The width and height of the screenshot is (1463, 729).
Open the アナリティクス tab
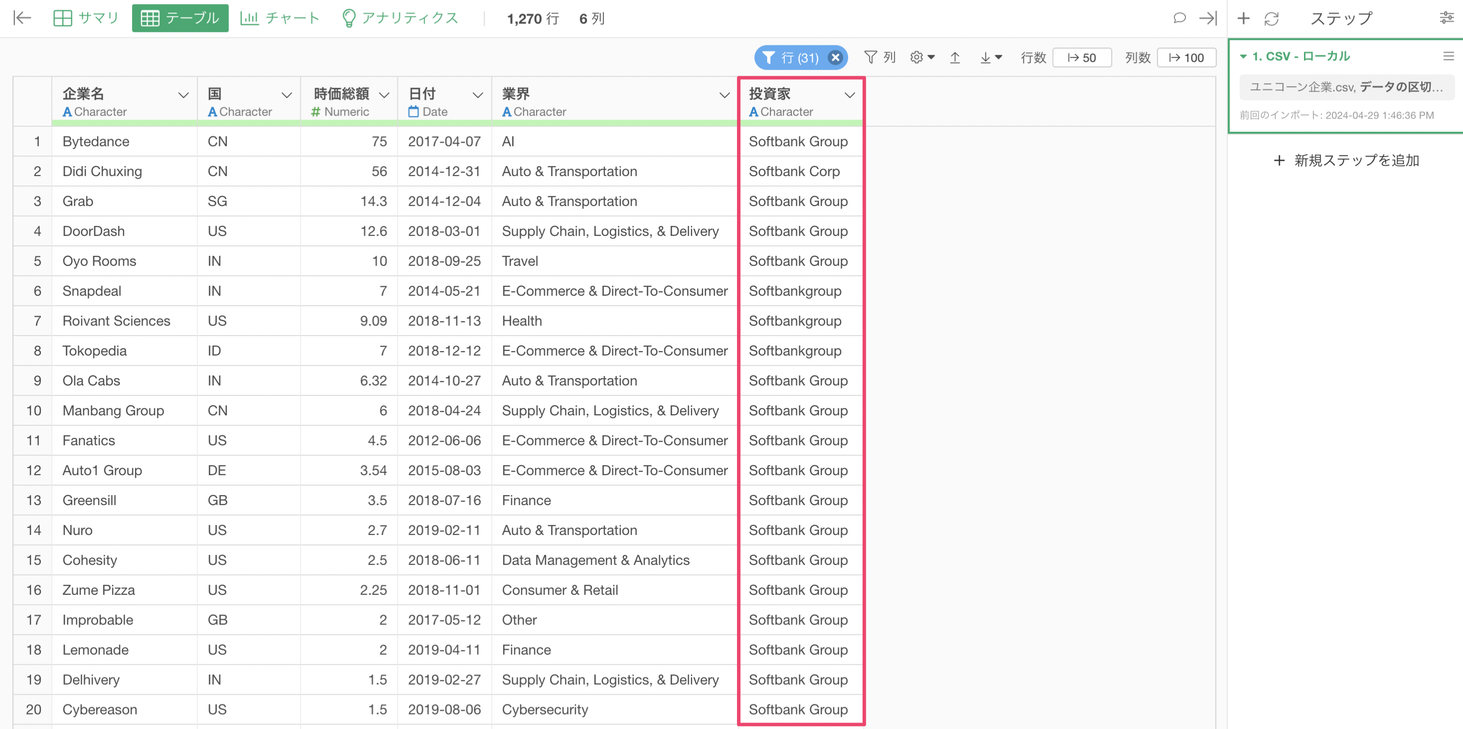(400, 18)
